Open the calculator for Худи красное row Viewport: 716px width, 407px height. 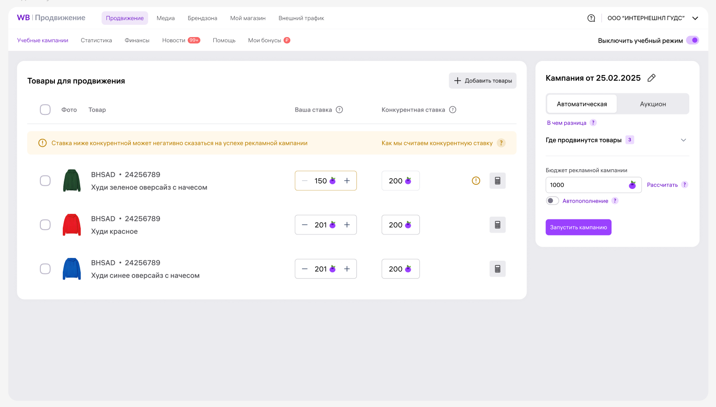pyautogui.click(x=497, y=225)
